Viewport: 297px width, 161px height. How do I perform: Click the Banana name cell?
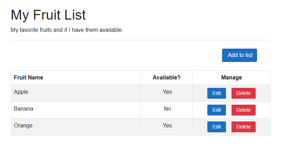click(x=23, y=109)
